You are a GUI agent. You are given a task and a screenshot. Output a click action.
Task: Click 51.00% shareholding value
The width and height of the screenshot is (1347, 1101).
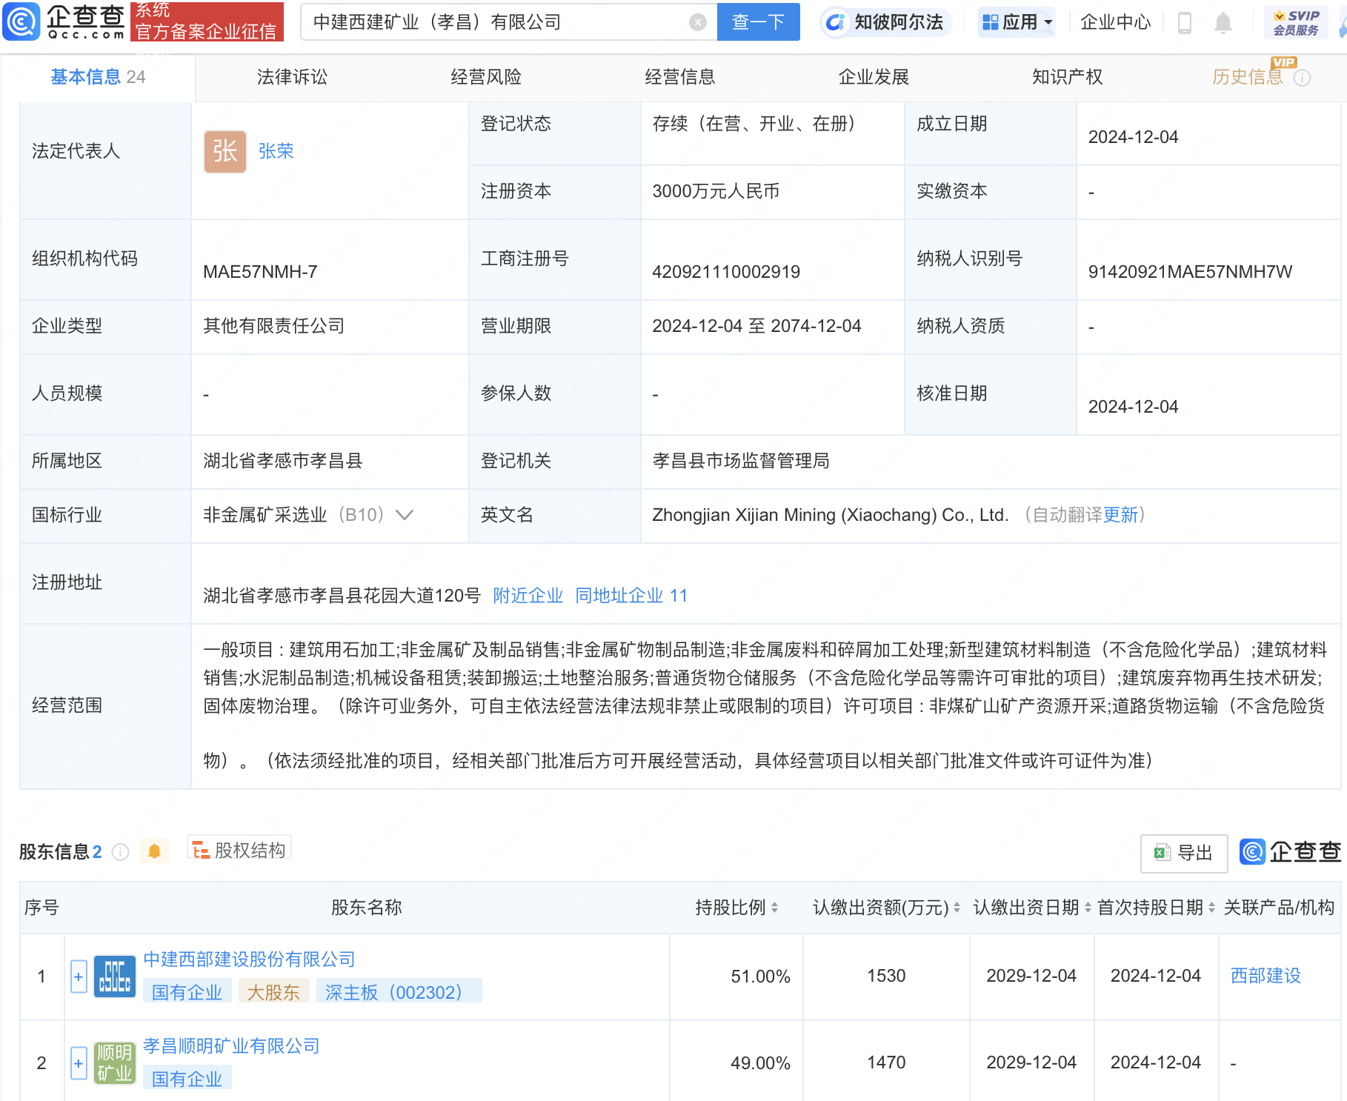point(760,977)
